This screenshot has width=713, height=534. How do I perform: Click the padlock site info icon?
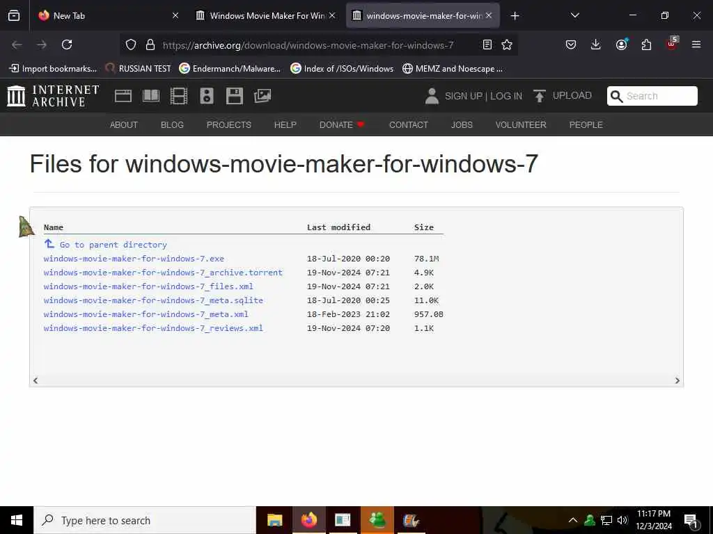point(150,44)
